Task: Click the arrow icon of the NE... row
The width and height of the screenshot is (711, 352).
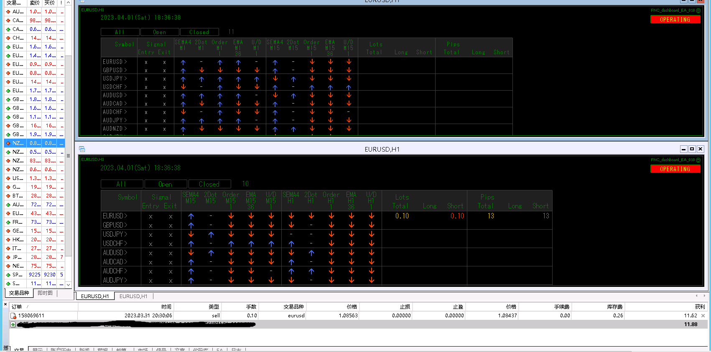Action: pyautogui.click(x=8, y=266)
